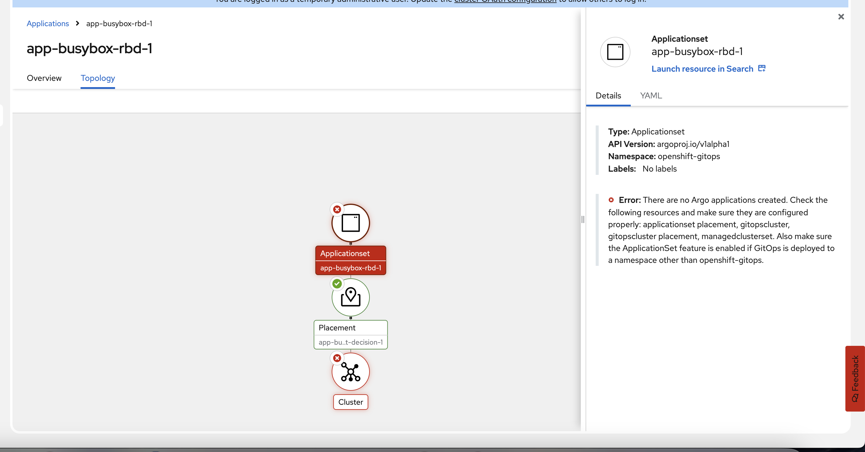Go to Applications breadcrumb link
Viewport: 865px width, 452px height.
click(48, 23)
